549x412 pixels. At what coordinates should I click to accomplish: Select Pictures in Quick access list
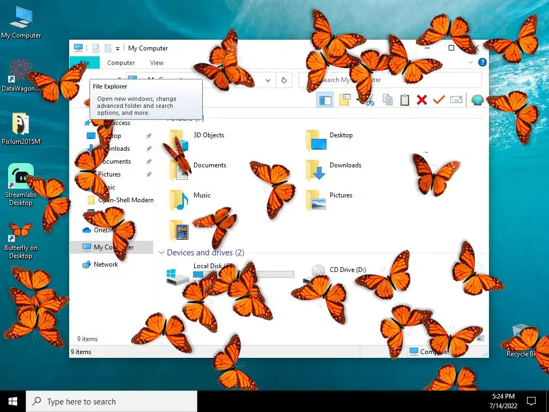109,174
